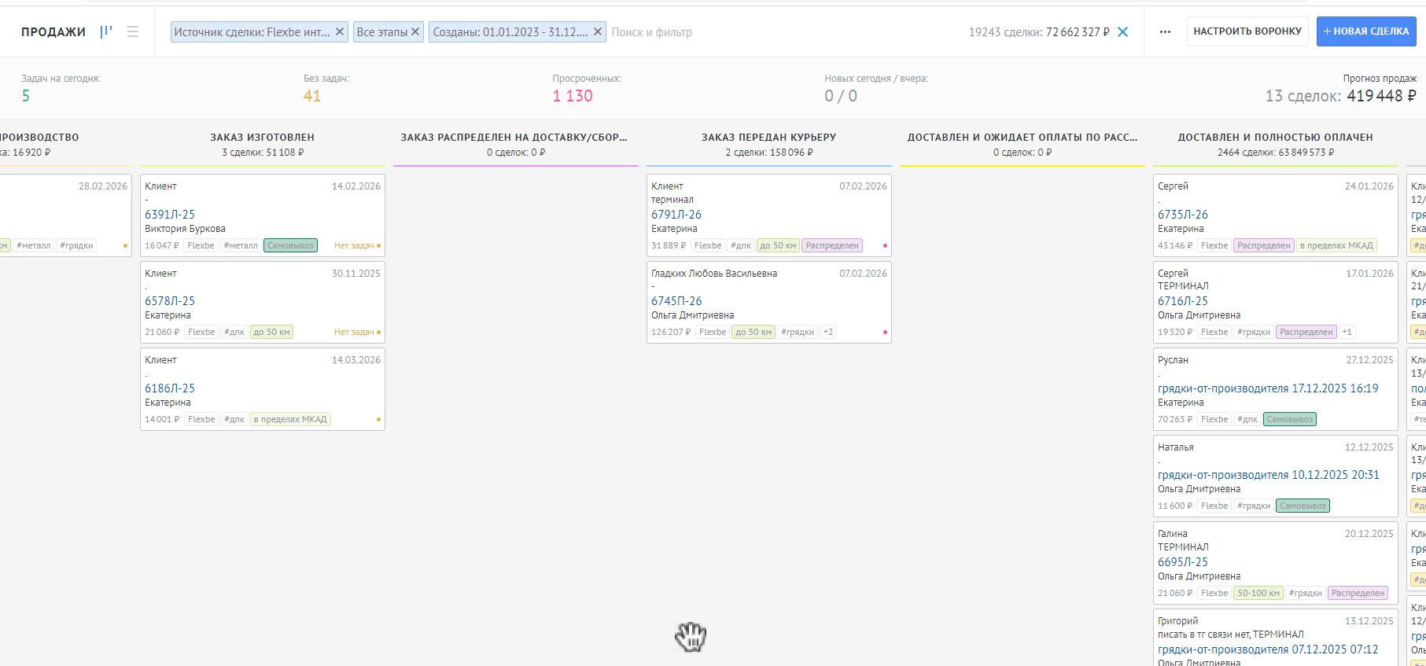Open deal 6716Л-25

click(1183, 301)
